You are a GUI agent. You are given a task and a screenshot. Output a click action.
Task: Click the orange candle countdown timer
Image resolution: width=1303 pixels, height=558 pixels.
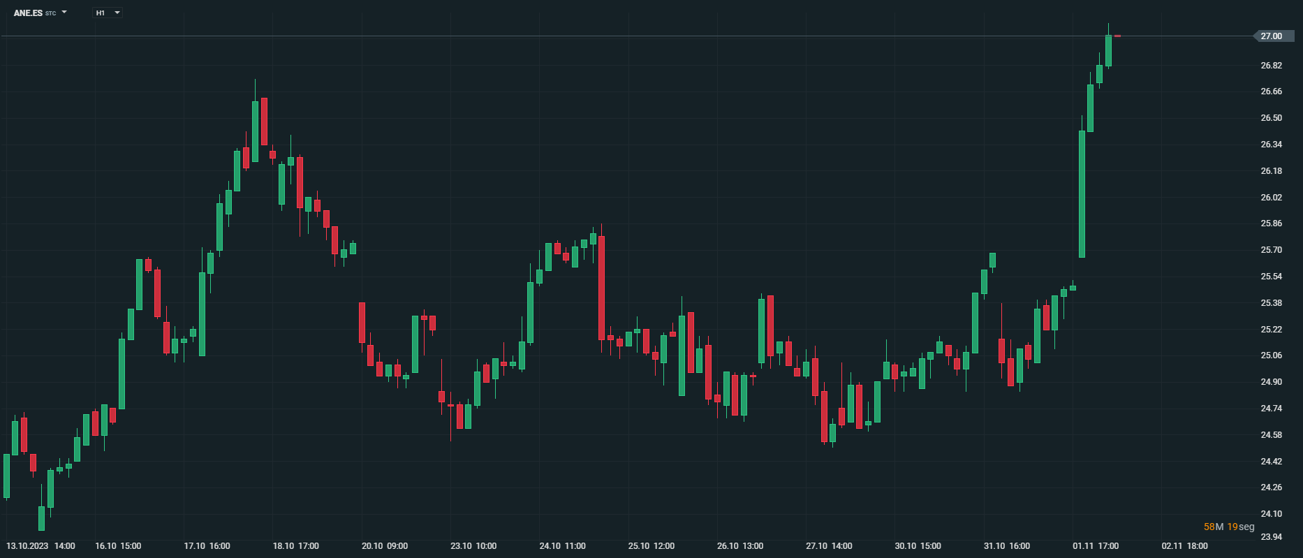pyautogui.click(x=1229, y=527)
